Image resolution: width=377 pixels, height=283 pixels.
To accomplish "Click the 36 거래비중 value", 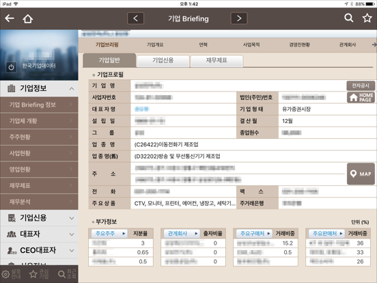I will (x=360, y=243).
